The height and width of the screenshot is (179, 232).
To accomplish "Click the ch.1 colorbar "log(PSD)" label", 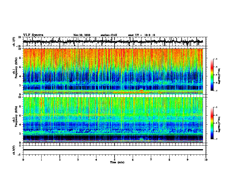I will 219,76.
